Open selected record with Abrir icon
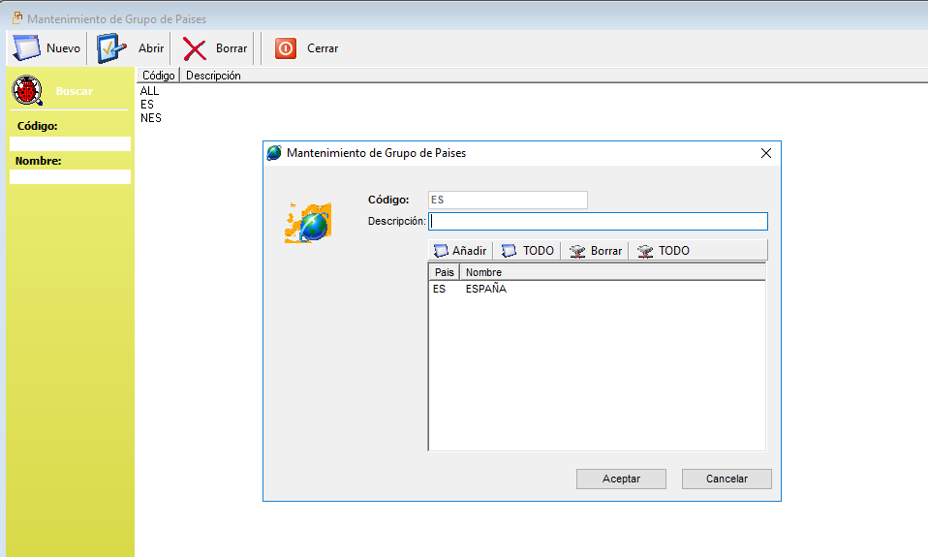Image resolution: width=928 pixels, height=557 pixels. click(113, 48)
